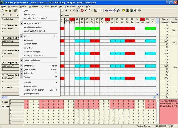This screenshot has height=128, width=178.
Task: Click the Save diskette icon
Action: 10,11
